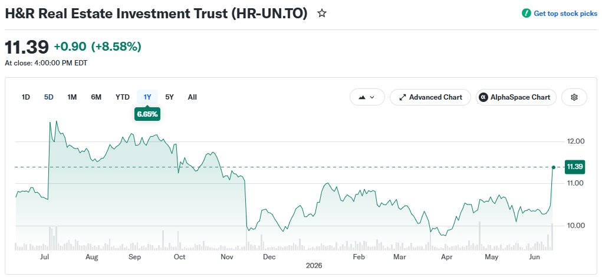Open the Advanced Chart button
Image resolution: width=602 pixels, height=277 pixels.
pyautogui.click(x=430, y=97)
